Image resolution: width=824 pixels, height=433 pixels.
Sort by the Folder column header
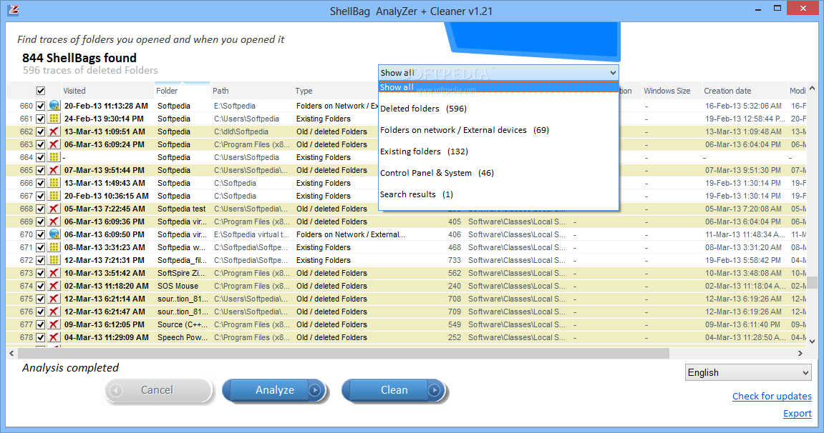coord(183,91)
